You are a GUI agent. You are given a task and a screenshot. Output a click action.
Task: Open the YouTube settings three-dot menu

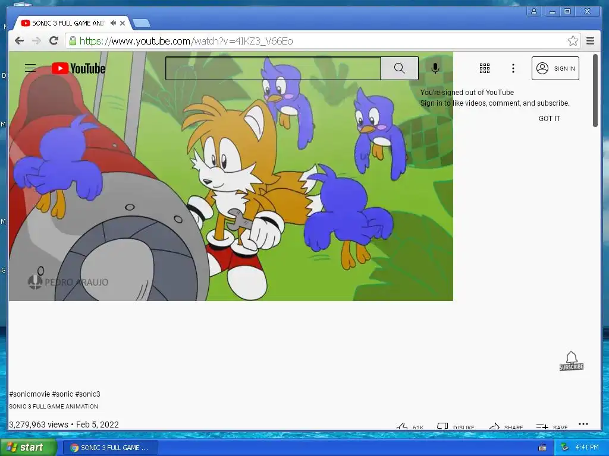513,68
